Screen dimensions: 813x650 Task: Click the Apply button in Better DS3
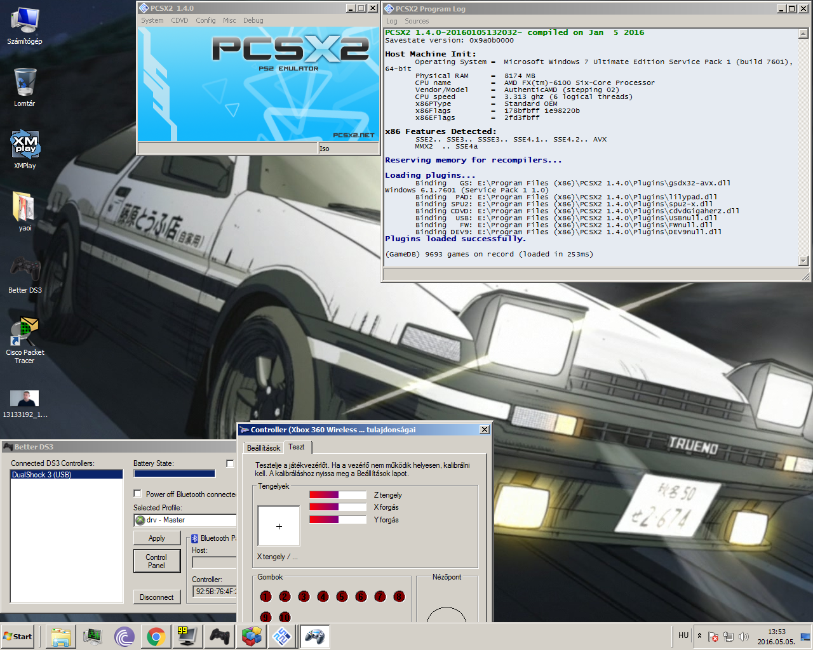157,538
